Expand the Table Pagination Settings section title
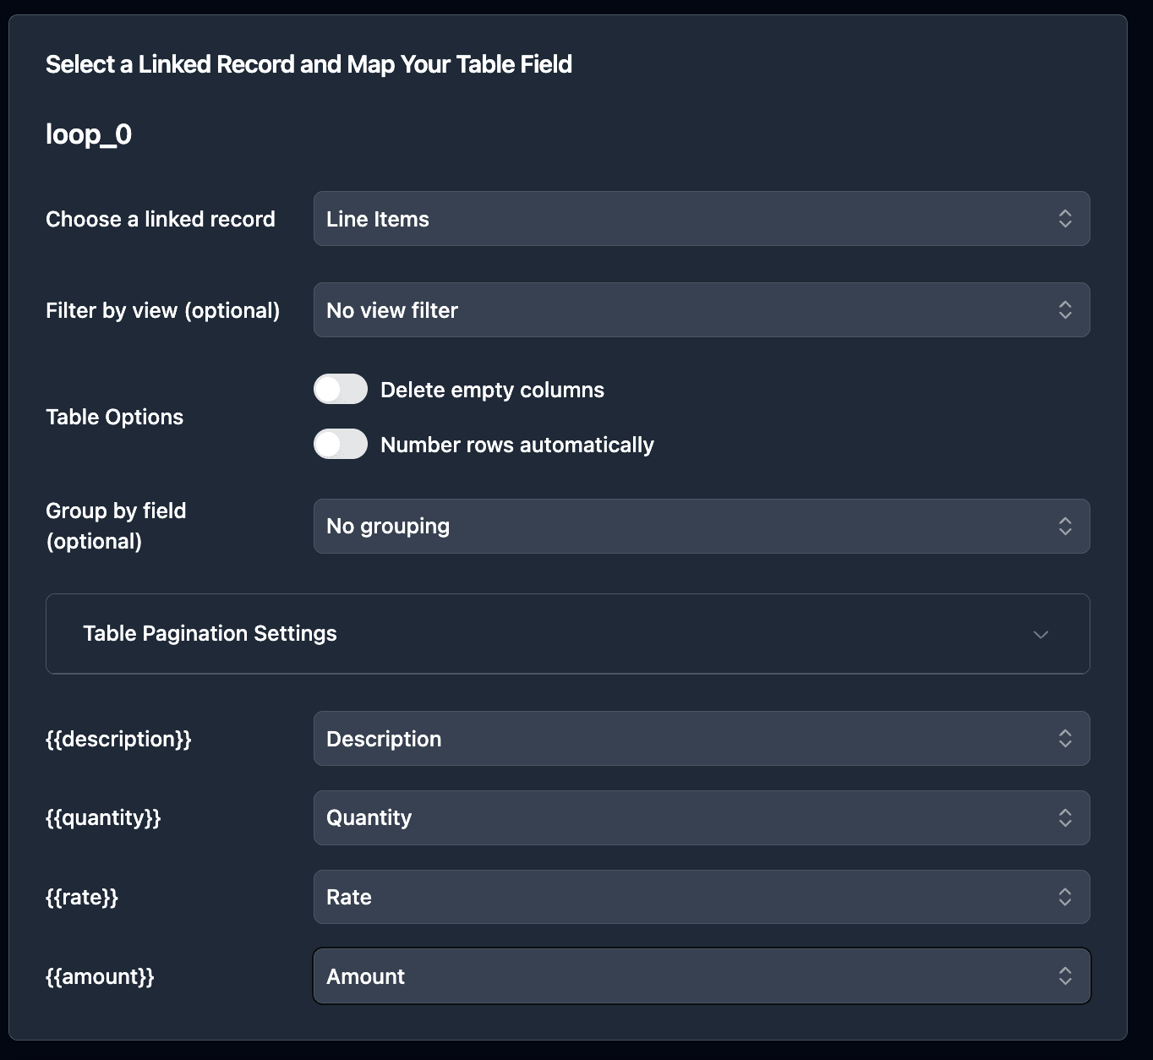Screen dimensions: 1153x1060 coord(210,634)
